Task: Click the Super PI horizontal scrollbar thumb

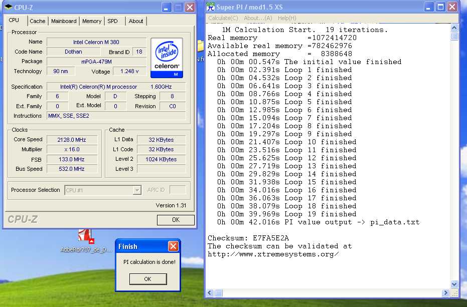Action: 218,292
